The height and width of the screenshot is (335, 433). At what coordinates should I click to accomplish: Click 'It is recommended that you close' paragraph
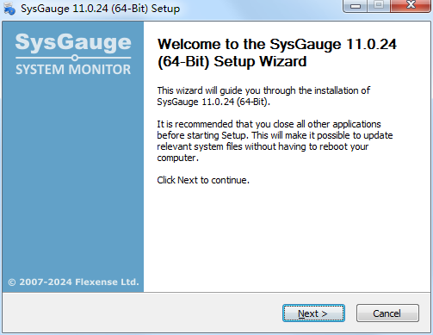[275, 141]
